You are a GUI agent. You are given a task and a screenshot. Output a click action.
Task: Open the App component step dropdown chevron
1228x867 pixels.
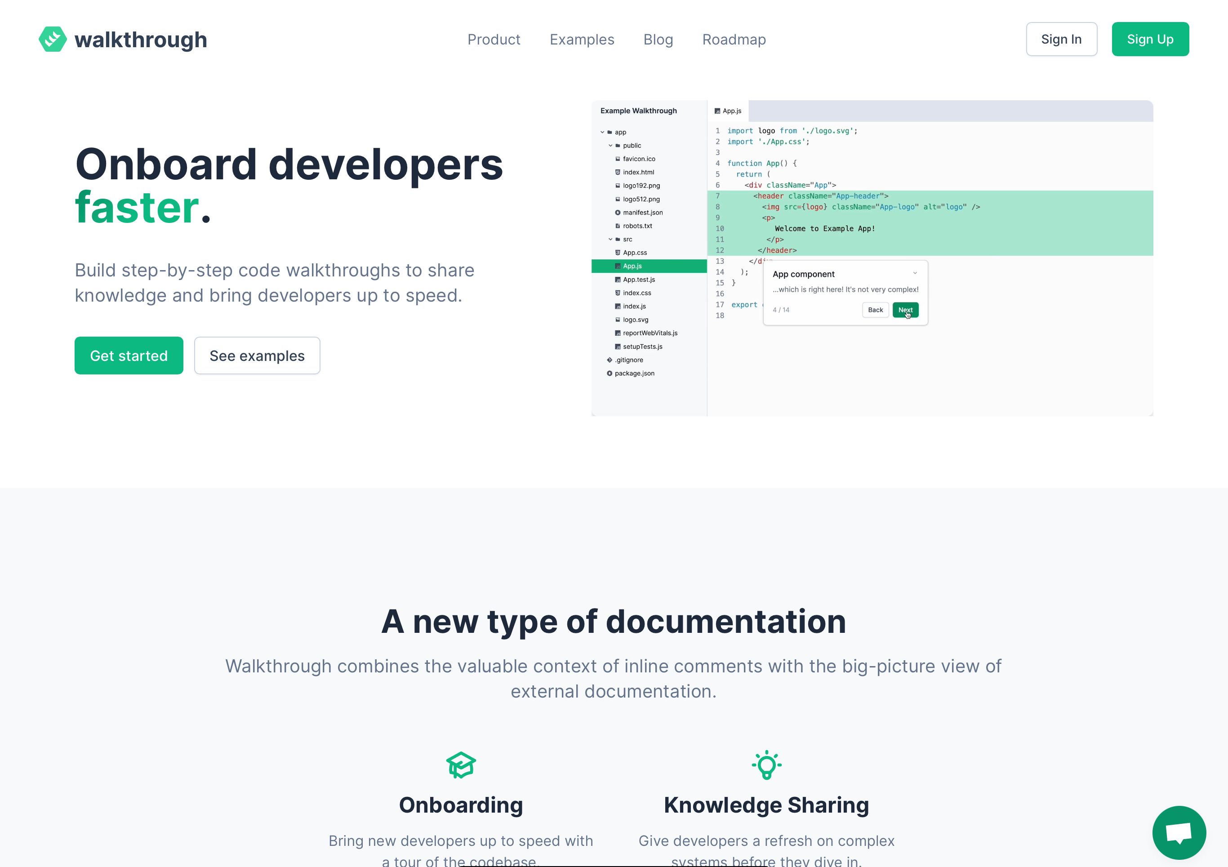point(915,273)
